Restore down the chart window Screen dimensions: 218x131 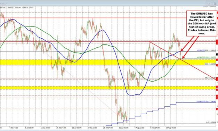coord(215,3)
